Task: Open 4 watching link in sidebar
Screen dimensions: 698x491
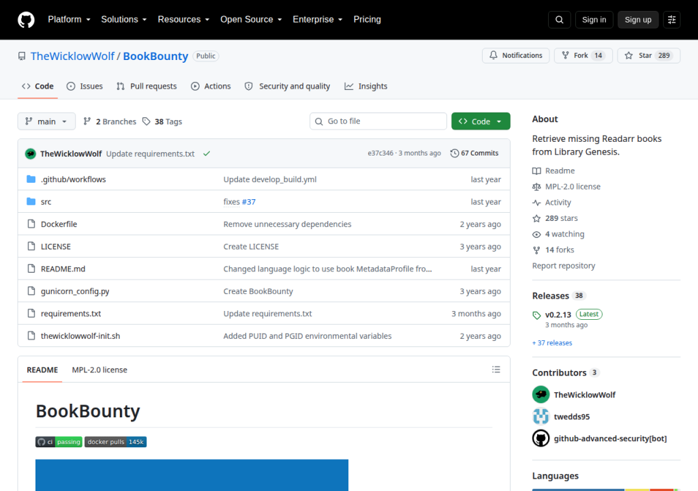Action: [558, 234]
